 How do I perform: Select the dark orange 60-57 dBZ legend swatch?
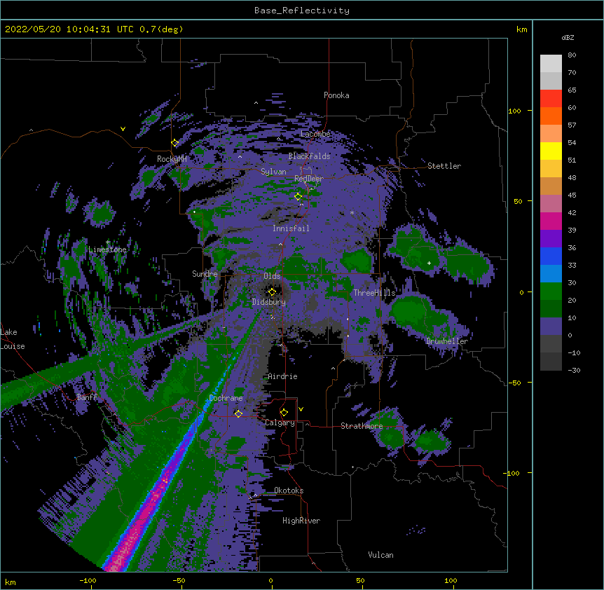551,116
